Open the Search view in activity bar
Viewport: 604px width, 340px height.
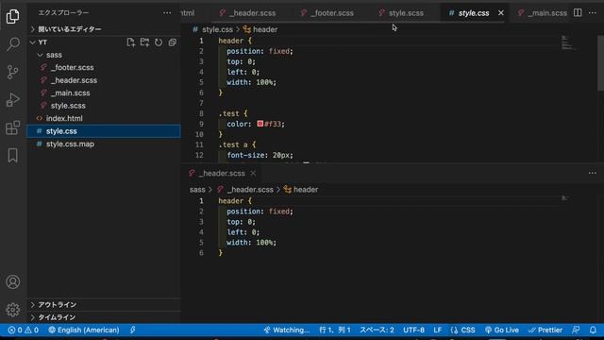[12, 44]
